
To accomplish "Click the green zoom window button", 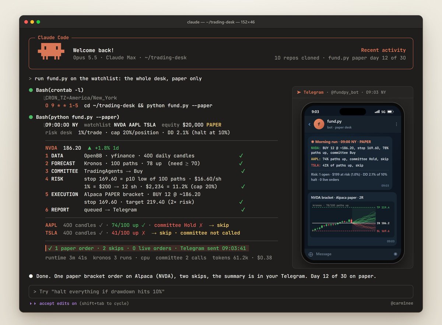I will pos(38,22).
